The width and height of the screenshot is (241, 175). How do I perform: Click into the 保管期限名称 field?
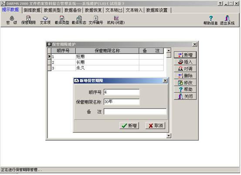click(x=122, y=102)
